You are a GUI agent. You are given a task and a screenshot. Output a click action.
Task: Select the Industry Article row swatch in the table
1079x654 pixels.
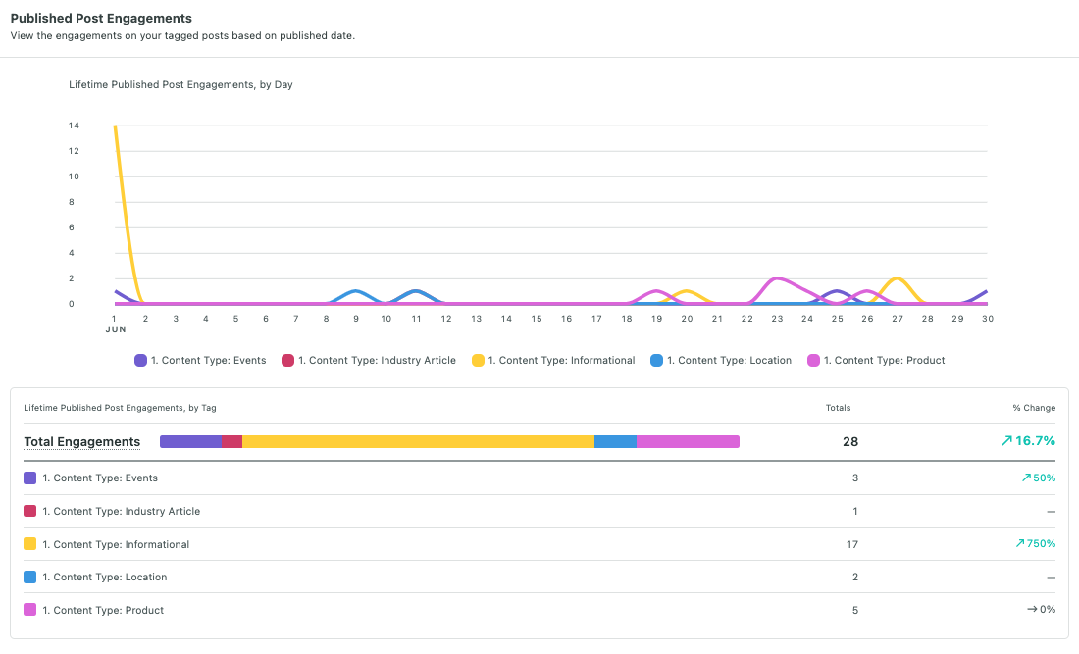(29, 511)
